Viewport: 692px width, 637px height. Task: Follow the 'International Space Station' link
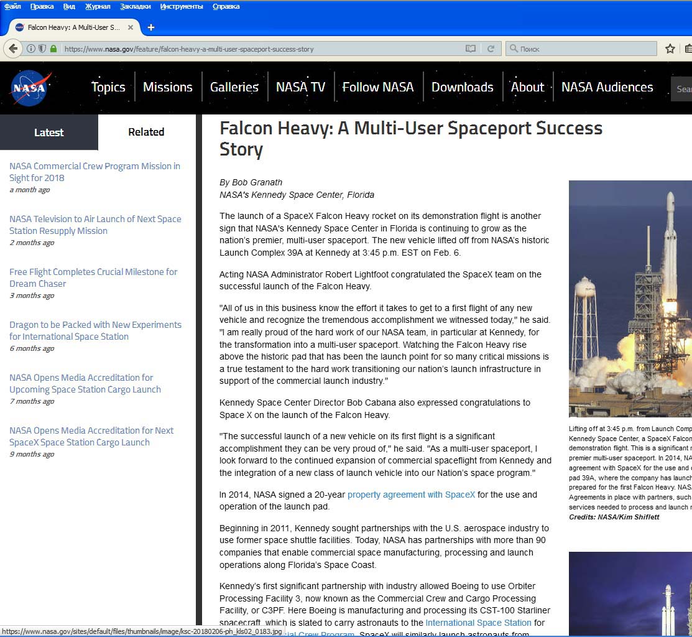(478, 623)
